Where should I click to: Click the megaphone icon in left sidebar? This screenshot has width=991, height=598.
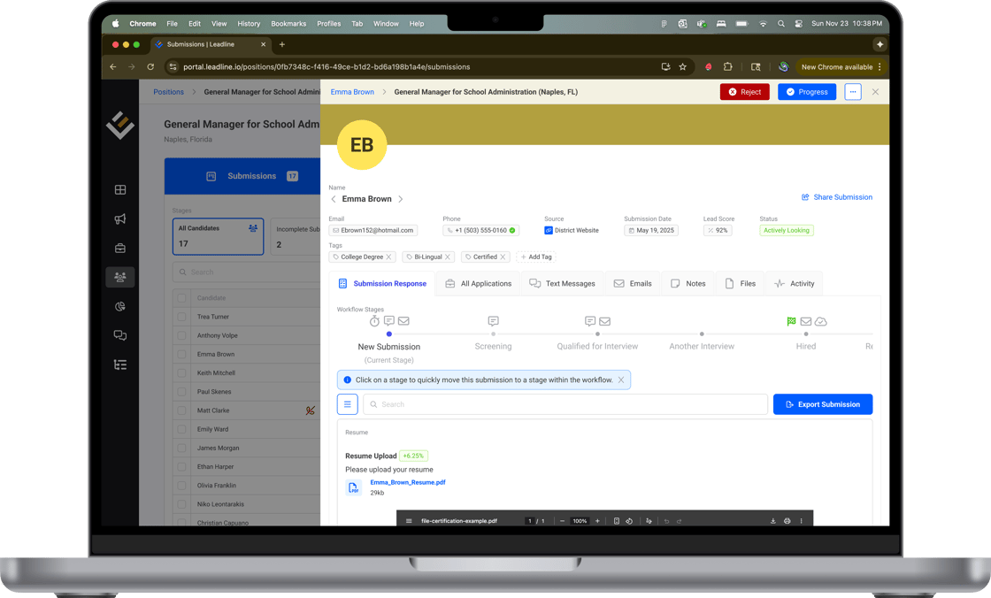point(120,219)
